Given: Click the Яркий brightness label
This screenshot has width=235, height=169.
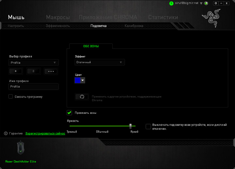Looking at the screenshot, I should (x=134, y=132).
